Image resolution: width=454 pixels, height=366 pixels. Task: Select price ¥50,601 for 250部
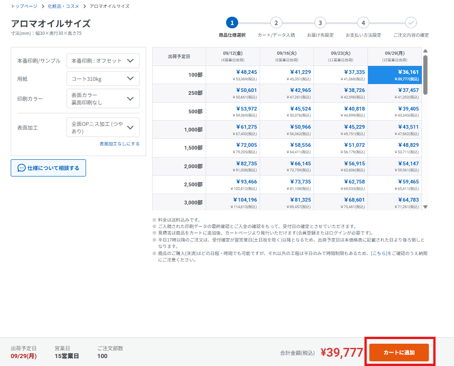(x=233, y=93)
